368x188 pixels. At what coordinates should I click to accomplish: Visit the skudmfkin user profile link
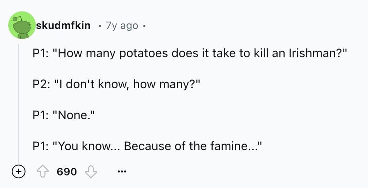pyautogui.click(x=63, y=25)
